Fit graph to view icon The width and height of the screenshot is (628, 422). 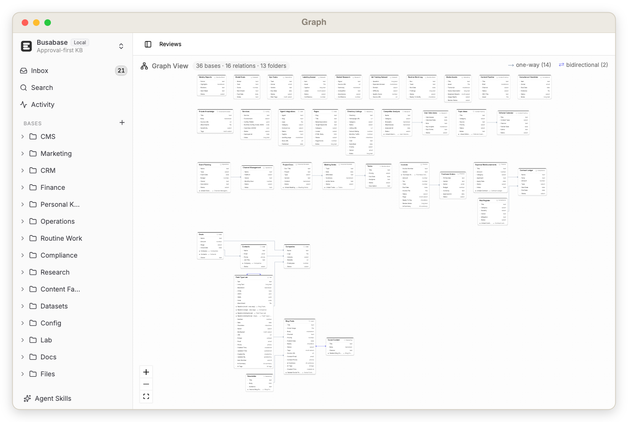point(146,397)
